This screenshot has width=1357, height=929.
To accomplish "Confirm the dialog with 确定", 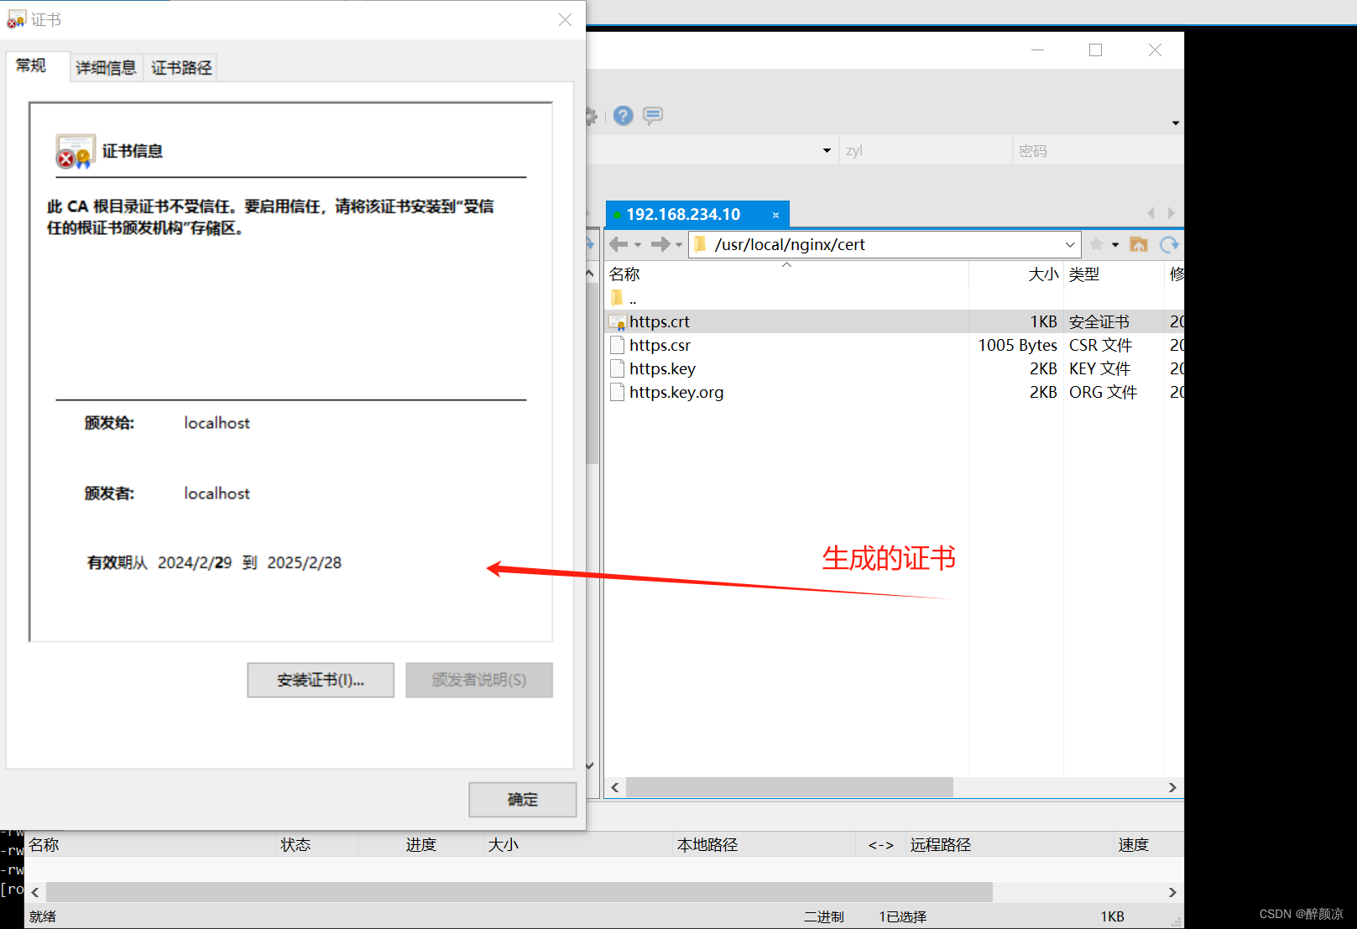I will tap(523, 800).
